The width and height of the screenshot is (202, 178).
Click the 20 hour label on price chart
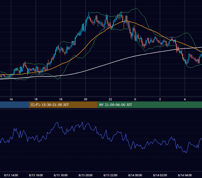click(86, 99)
